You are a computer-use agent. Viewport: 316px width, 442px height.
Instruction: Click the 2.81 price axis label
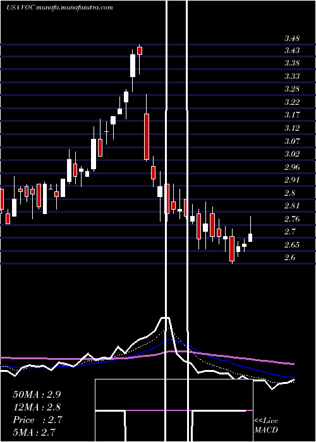click(x=292, y=206)
